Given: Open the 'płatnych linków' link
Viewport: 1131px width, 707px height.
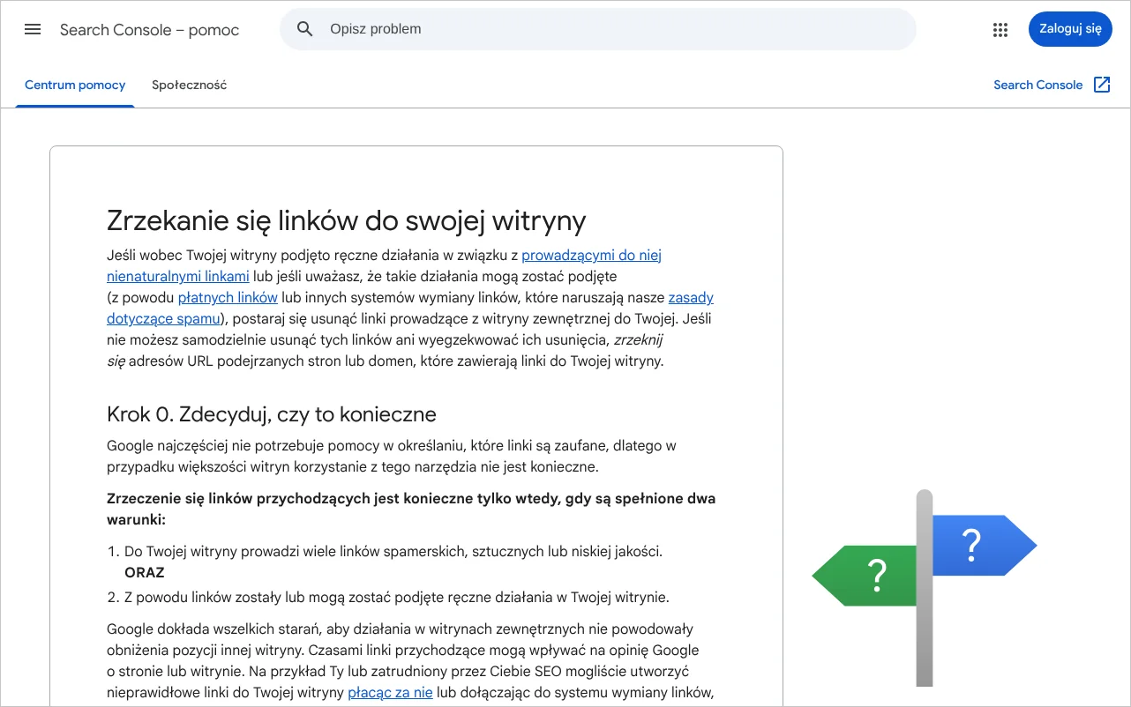Looking at the screenshot, I should [228, 298].
